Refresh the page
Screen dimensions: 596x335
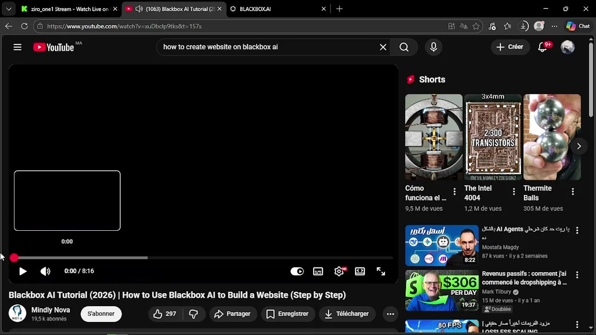point(24,27)
